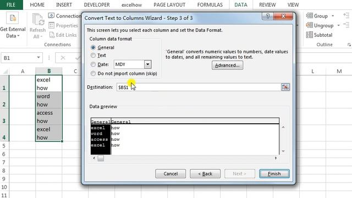Select the Date column data format

coord(93,64)
